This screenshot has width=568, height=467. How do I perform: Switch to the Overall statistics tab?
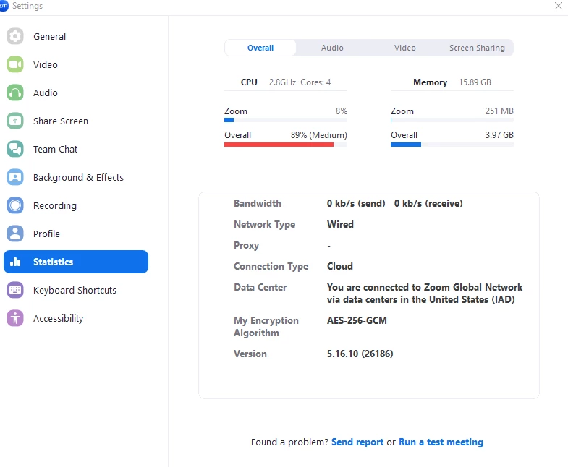[x=260, y=48]
